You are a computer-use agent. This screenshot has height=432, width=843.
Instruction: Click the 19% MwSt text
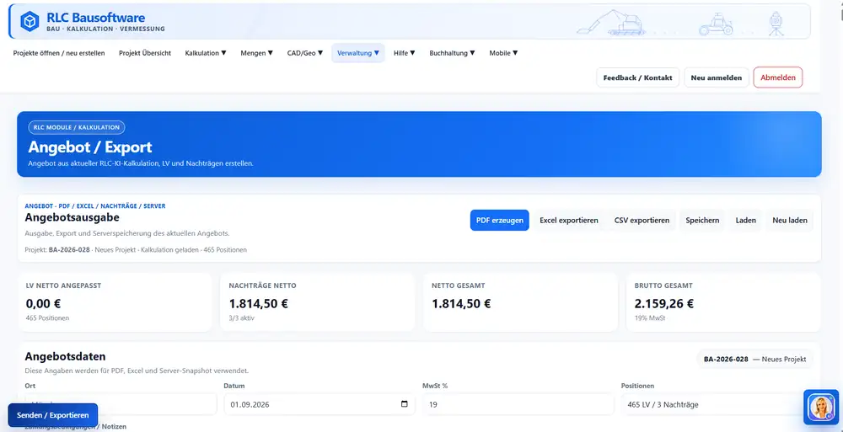pos(648,318)
